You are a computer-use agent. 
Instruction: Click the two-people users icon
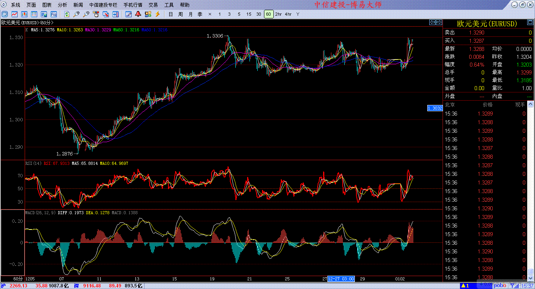(x=148, y=14)
